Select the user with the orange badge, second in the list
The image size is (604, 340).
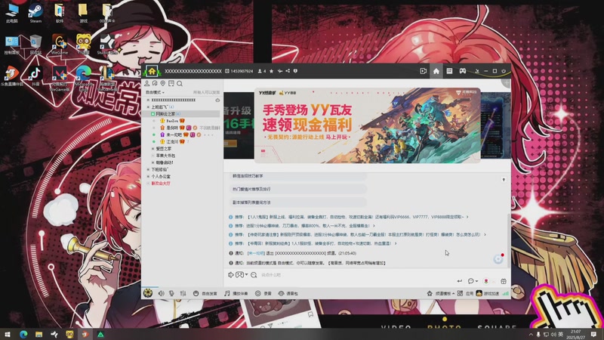tap(172, 128)
